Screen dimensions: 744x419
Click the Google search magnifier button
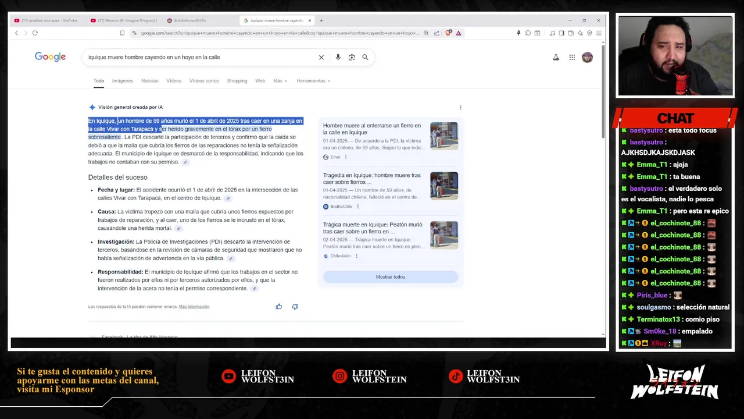365,57
